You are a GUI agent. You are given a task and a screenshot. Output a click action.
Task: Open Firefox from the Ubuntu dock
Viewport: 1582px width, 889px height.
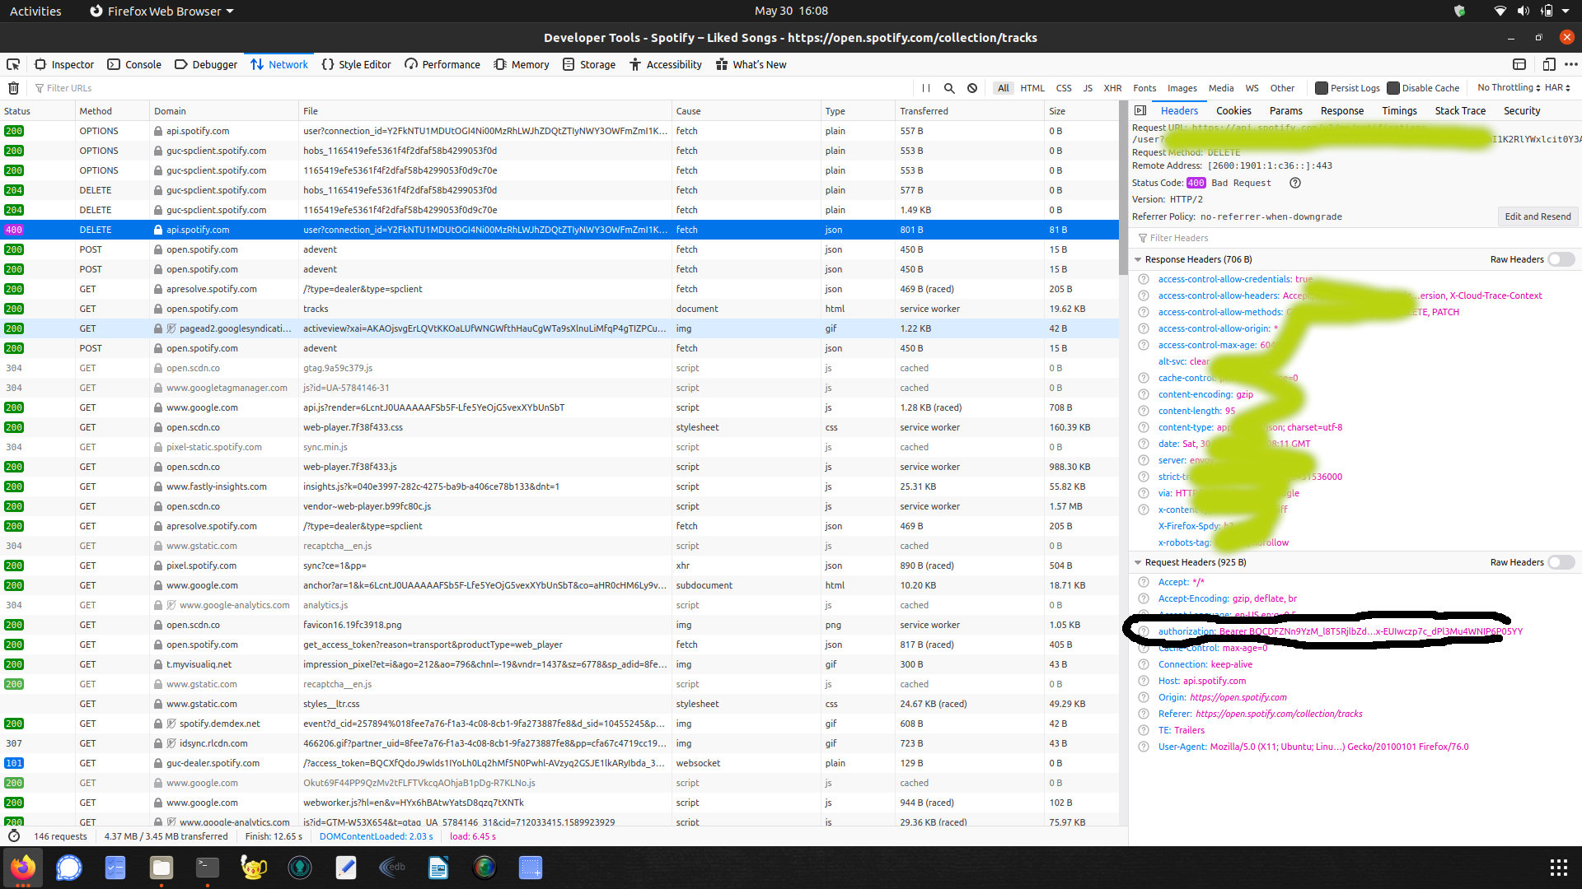(23, 868)
